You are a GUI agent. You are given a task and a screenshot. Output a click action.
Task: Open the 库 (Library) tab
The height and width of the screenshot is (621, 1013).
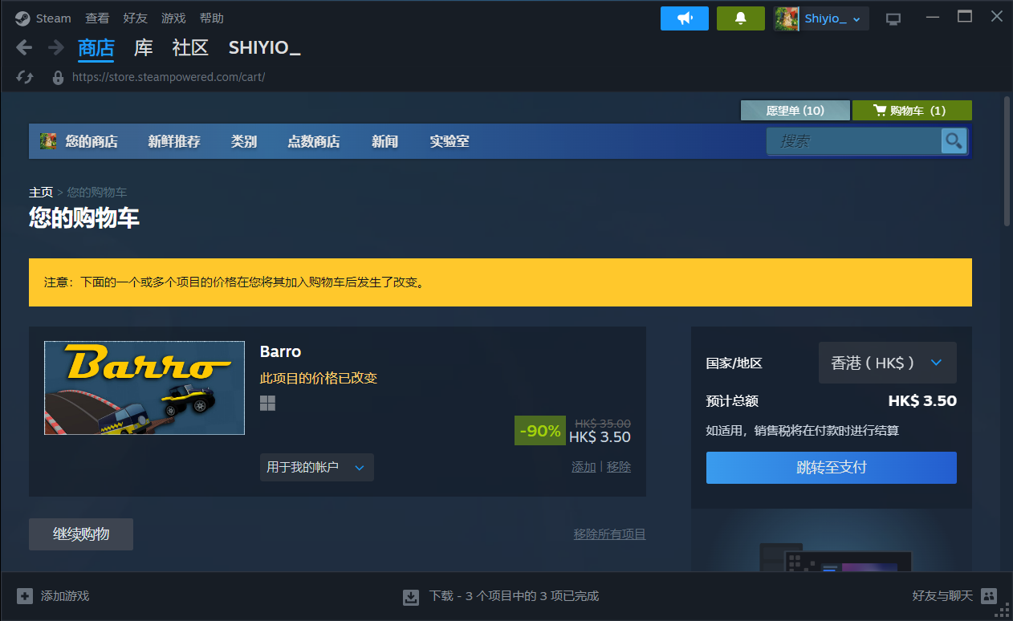click(143, 48)
